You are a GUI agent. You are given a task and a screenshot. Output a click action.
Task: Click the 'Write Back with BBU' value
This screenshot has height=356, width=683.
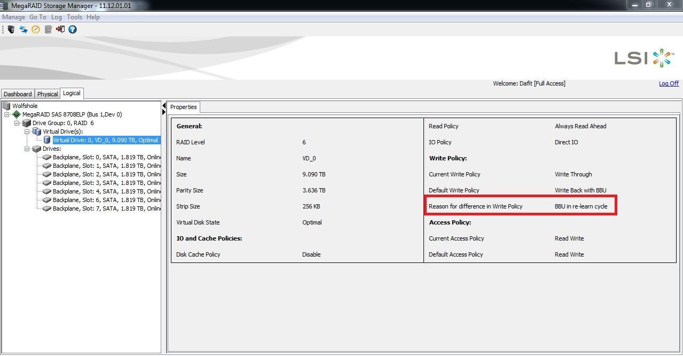tap(580, 190)
